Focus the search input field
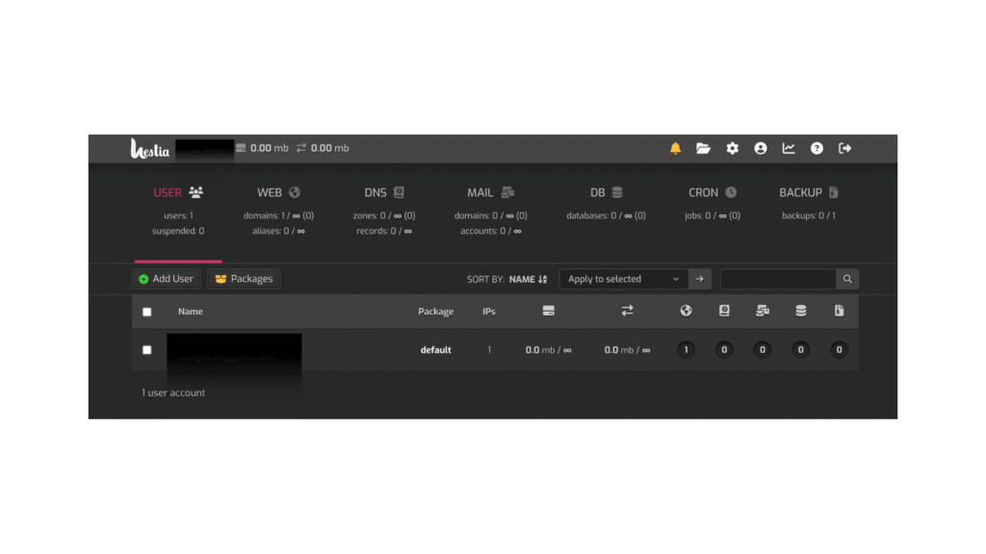The height and width of the screenshot is (554, 986). [x=777, y=279]
